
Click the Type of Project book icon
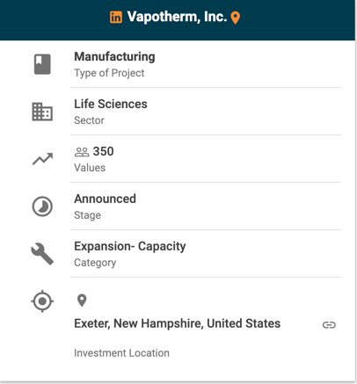[42, 64]
